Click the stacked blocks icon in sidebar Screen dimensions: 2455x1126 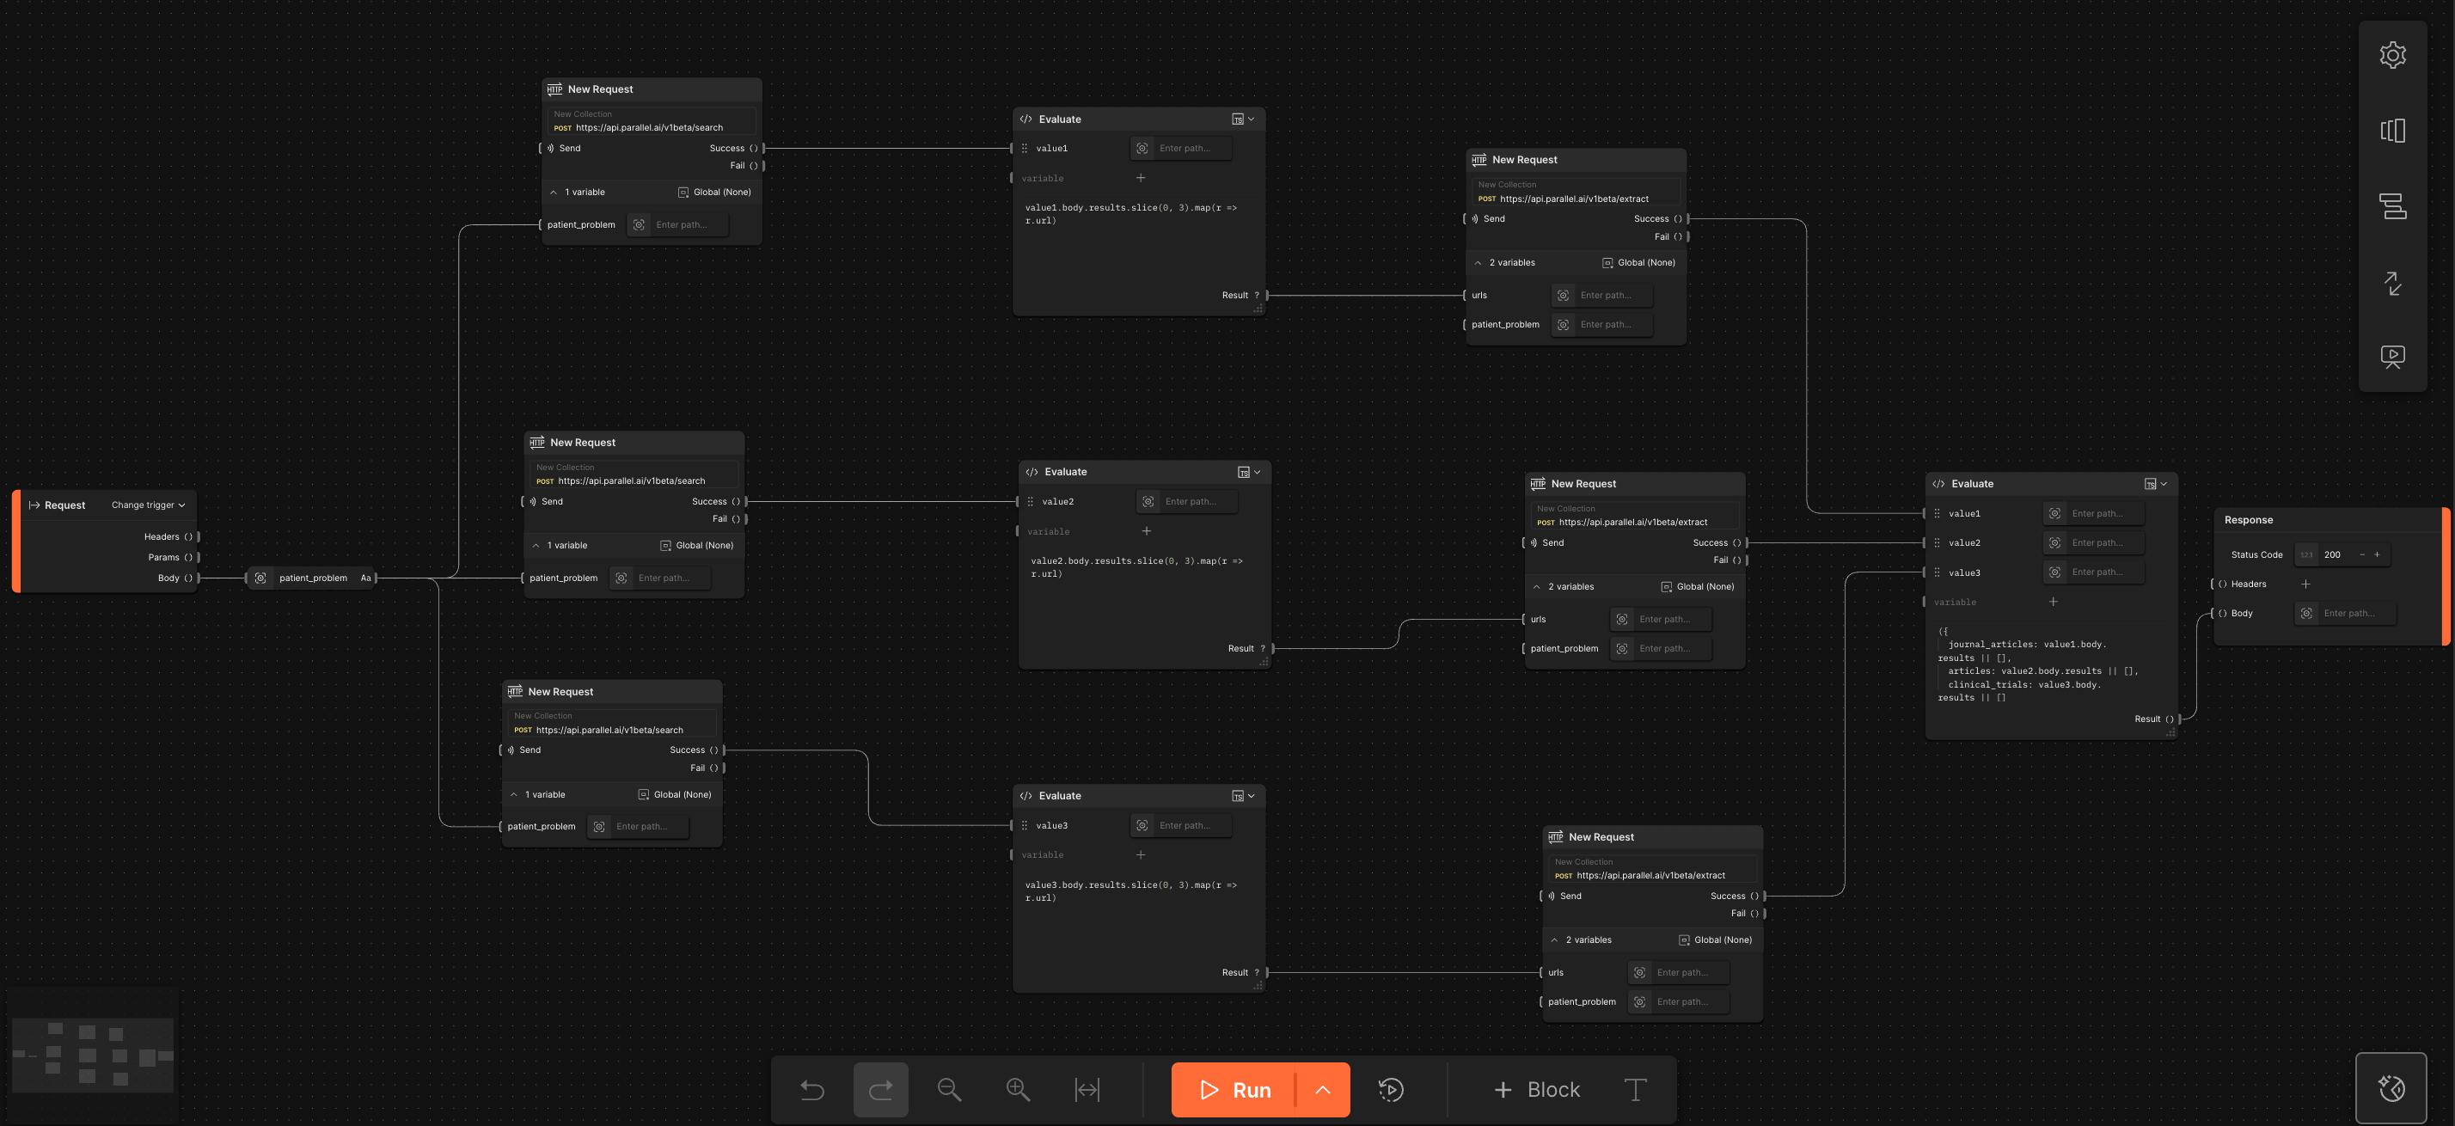(2392, 205)
